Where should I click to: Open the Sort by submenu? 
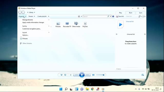point(36,26)
